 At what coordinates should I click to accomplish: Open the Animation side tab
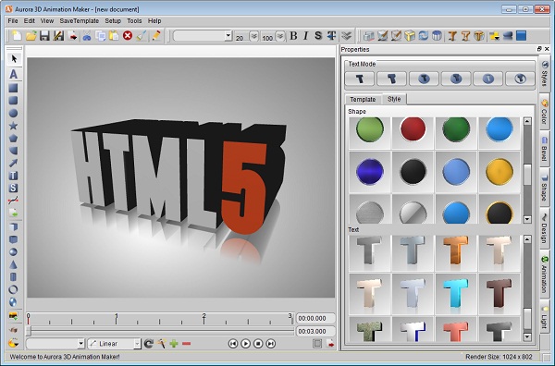[x=544, y=274]
